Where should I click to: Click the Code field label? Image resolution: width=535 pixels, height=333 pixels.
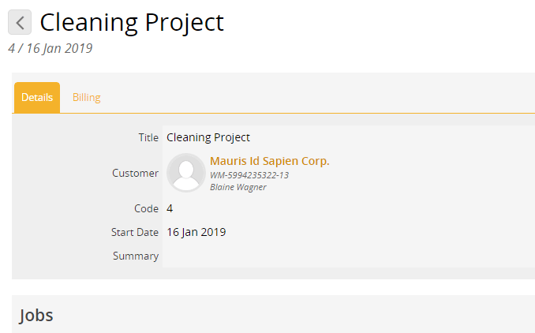(146, 208)
